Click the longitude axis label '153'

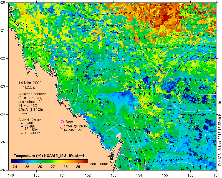113,175
